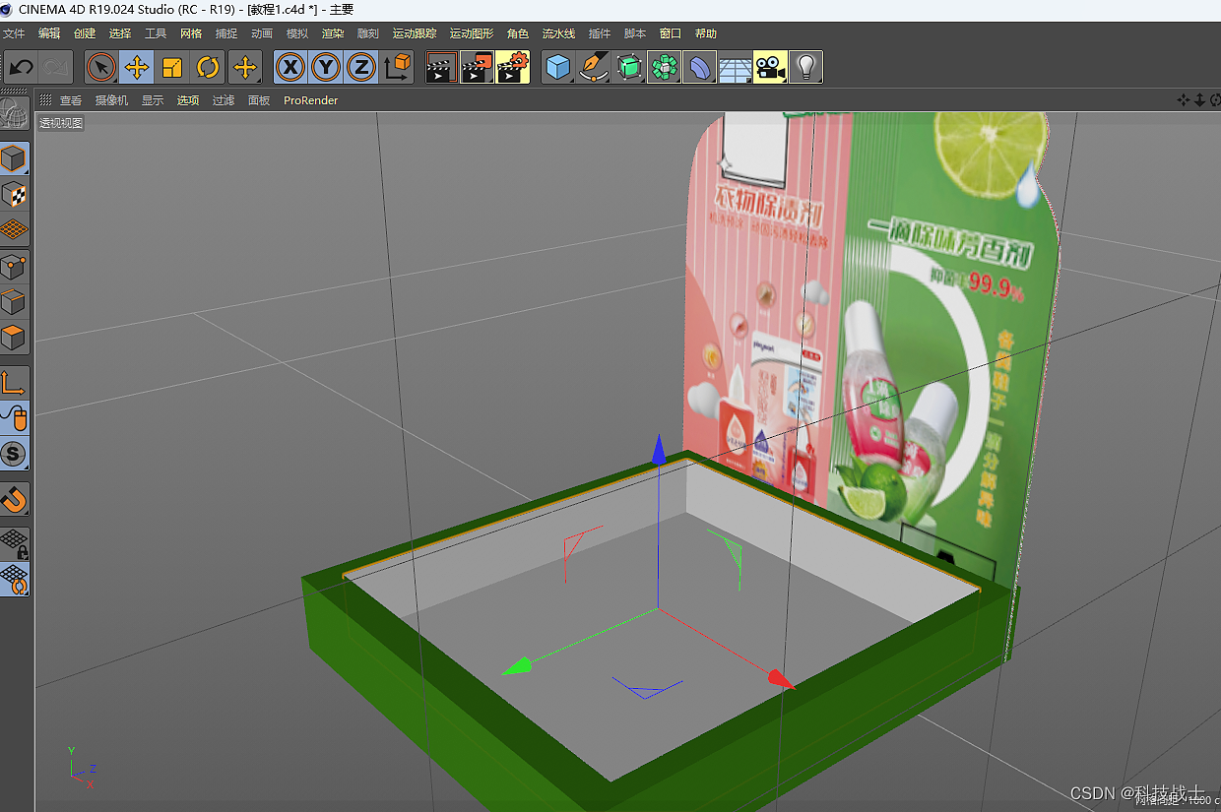
Task: Open the 渲染 menu
Action: [333, 33]
